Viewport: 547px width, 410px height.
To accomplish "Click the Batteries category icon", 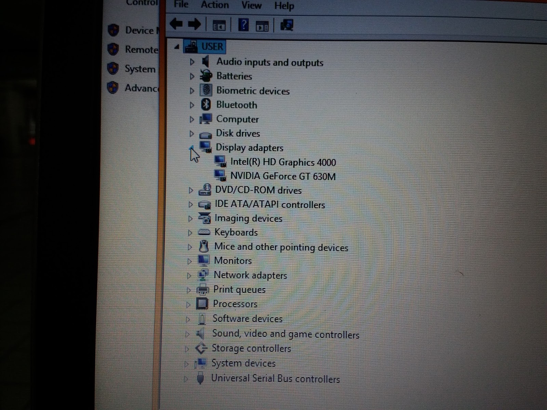I will coord(206,76).
